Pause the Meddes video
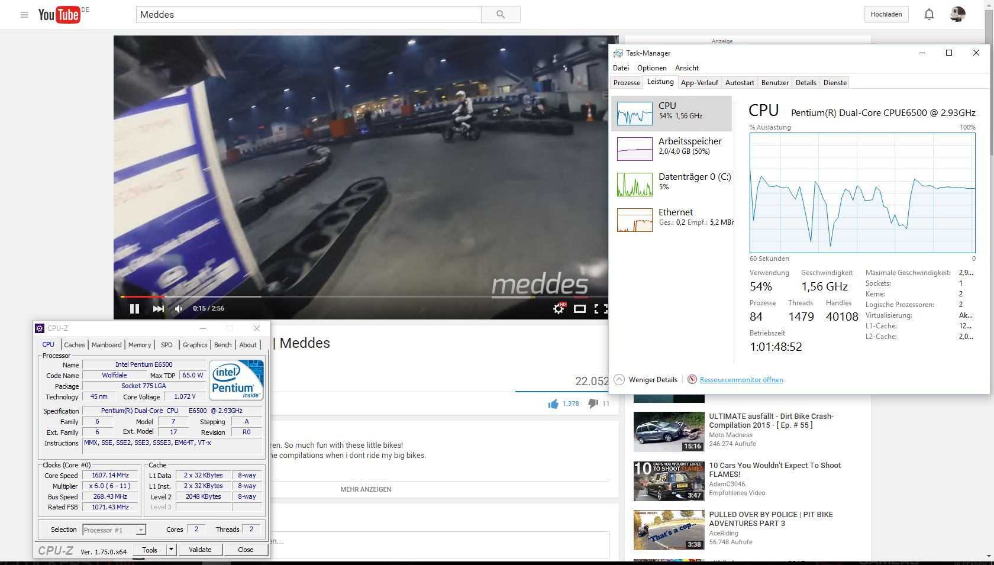This screenshot has width=994, height=565. [134, 308]
